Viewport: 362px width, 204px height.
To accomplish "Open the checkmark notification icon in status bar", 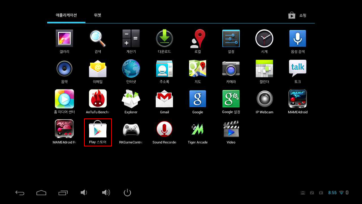I will coord(312,193).
